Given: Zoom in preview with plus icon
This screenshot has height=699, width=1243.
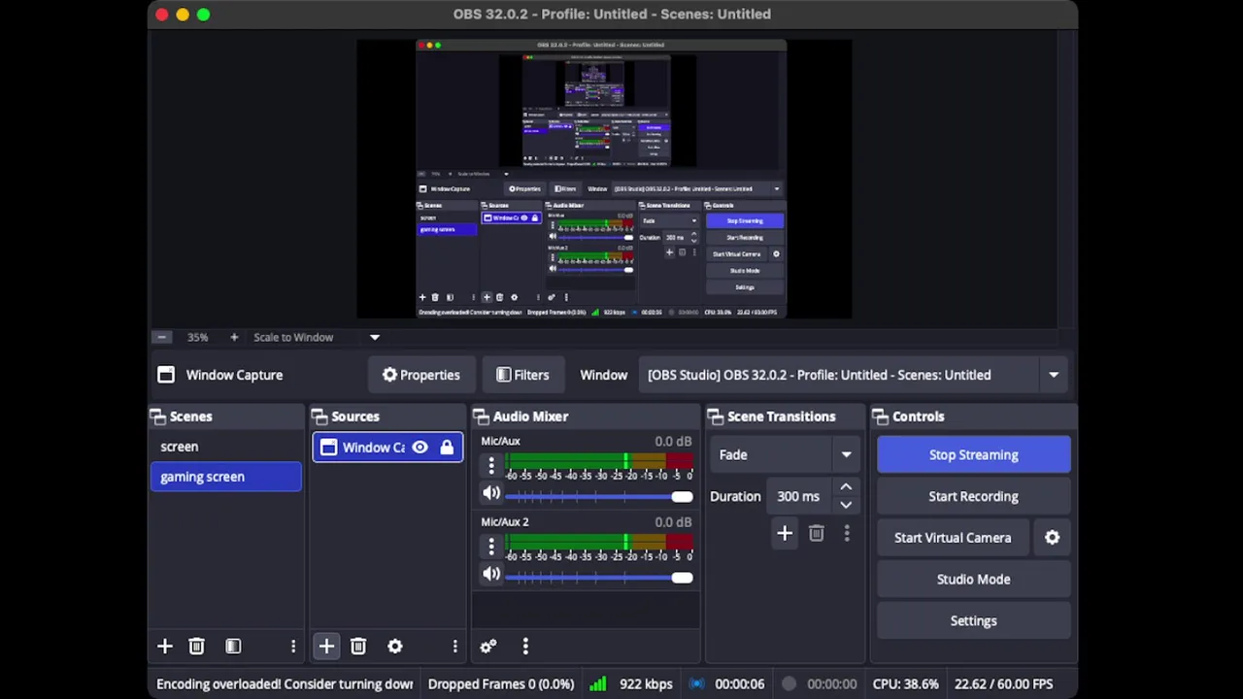Looking at the screenshot, I should 234,337.
